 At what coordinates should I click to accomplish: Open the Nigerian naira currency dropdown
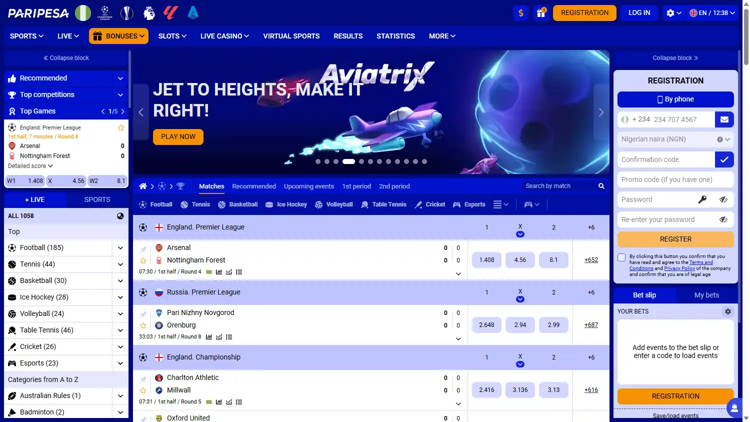click(675, 139)
